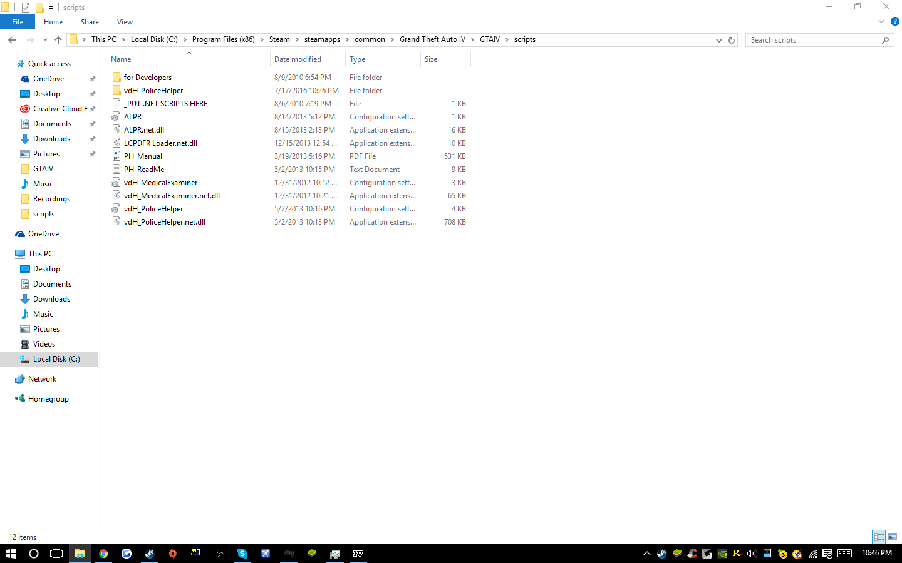The height and width of the screenshot is (563, 902).
Task: Open Videos under This PC
Action: [44, 344]
